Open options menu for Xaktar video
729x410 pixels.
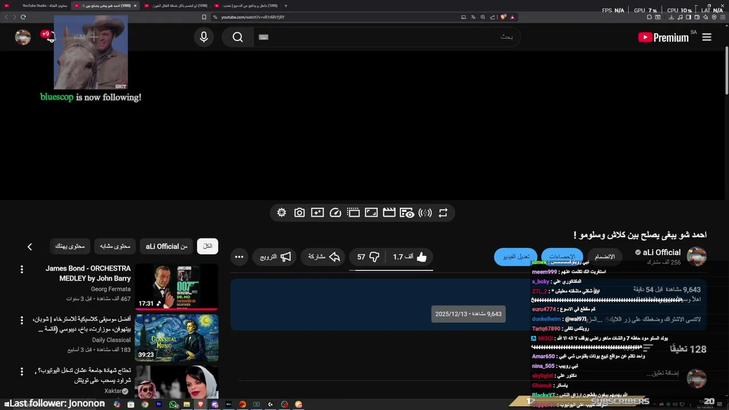[x=22, y=371]
